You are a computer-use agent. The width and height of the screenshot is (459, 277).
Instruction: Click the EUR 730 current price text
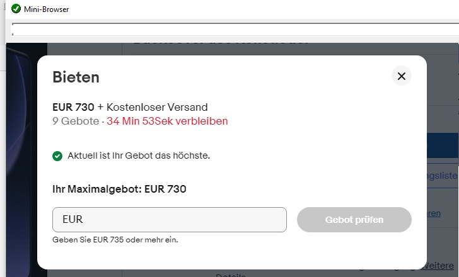point(73,107)
